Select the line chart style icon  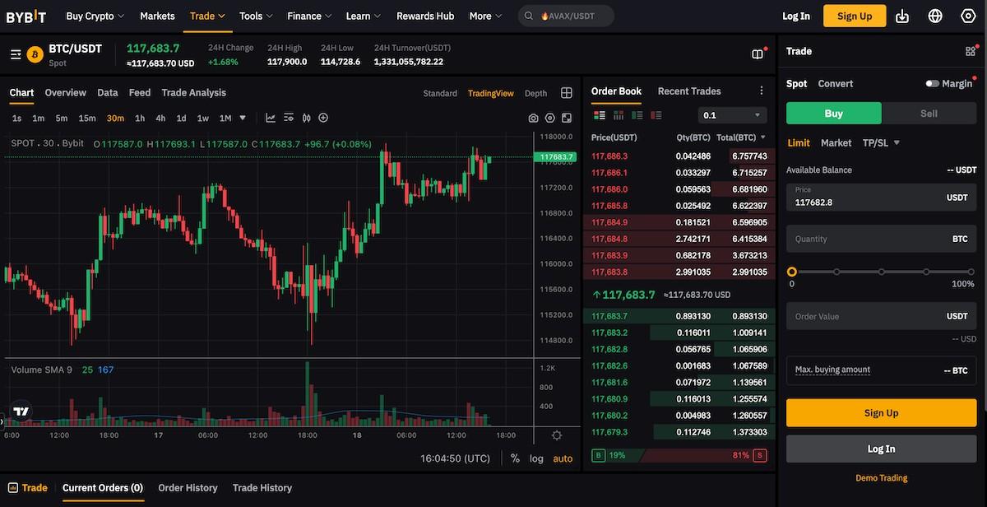click(x=271, y=118)
